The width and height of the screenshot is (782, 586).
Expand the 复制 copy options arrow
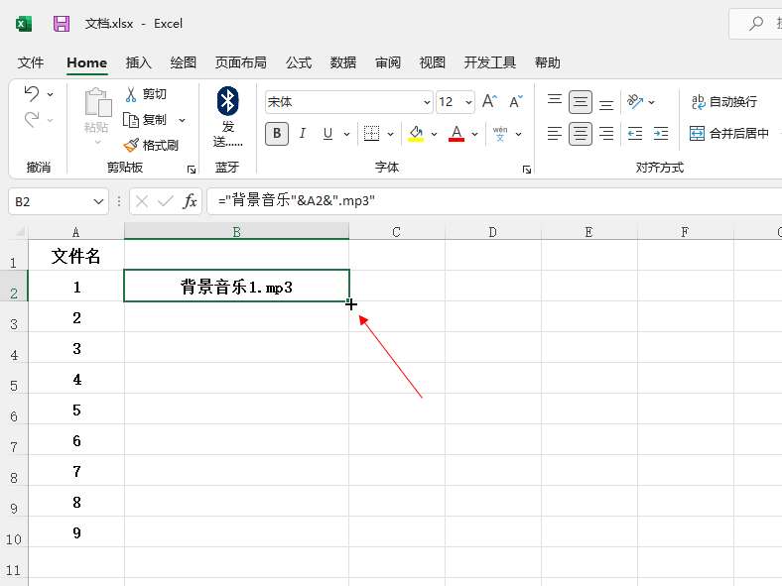[x=182, y=120]
